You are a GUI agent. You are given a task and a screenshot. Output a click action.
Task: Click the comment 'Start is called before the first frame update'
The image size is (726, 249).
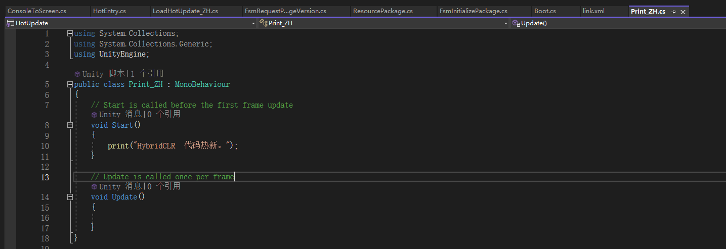click(x=192, y=105)
